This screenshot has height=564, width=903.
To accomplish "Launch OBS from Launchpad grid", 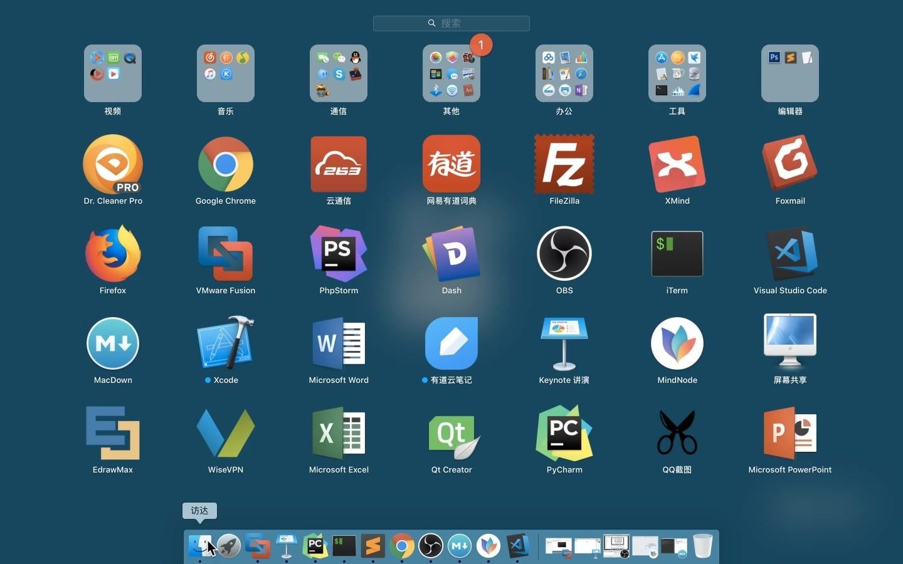I will [x=564, y=254].
